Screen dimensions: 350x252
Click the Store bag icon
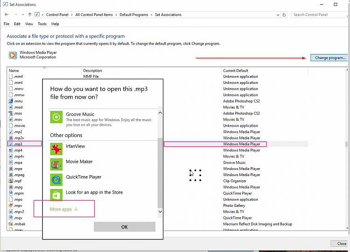[56, 195]
